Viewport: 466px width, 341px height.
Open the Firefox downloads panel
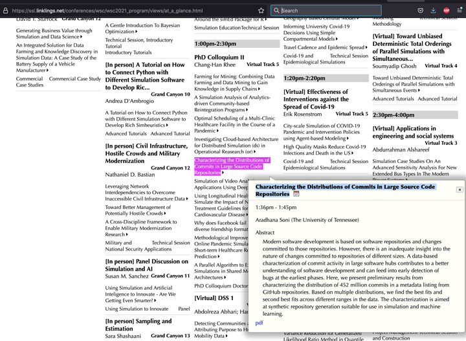coord(434,10)
